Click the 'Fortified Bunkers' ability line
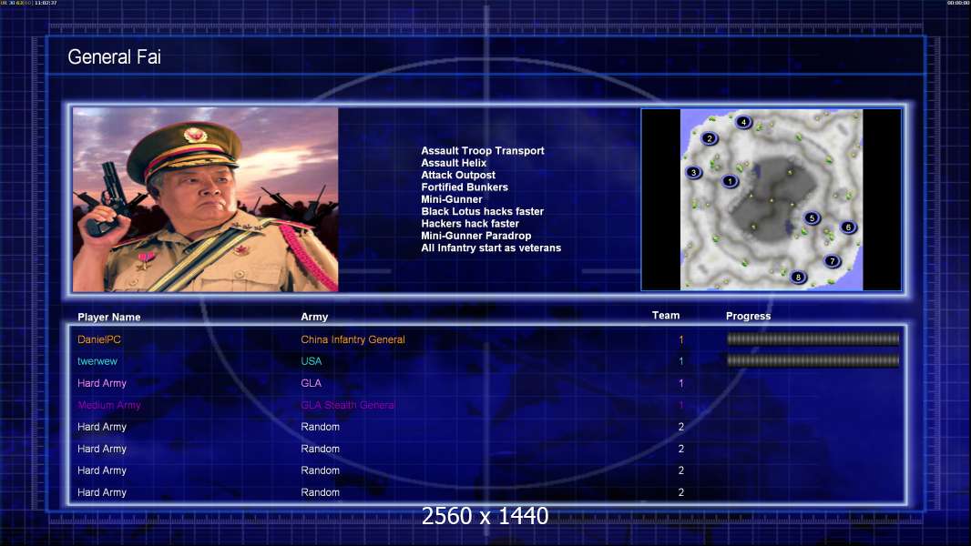The width and height of the screenshot is (971, 546). pos(465,187)
